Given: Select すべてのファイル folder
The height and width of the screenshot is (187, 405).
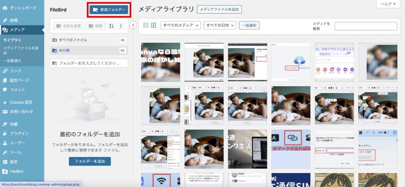Looking at the screenshot, I should tap(89, 40).
